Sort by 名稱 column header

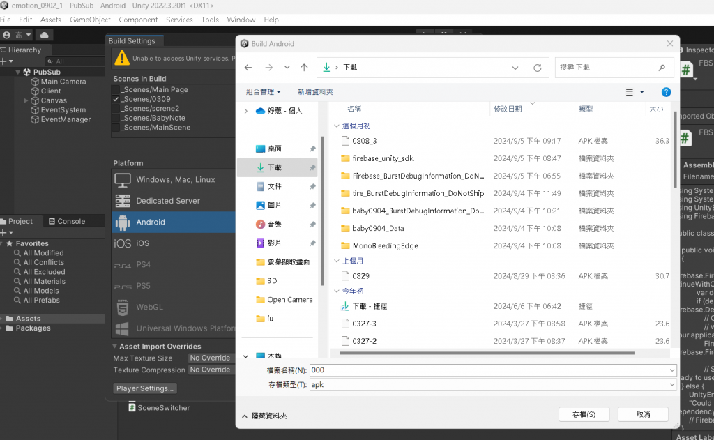[x=354, y=109]
